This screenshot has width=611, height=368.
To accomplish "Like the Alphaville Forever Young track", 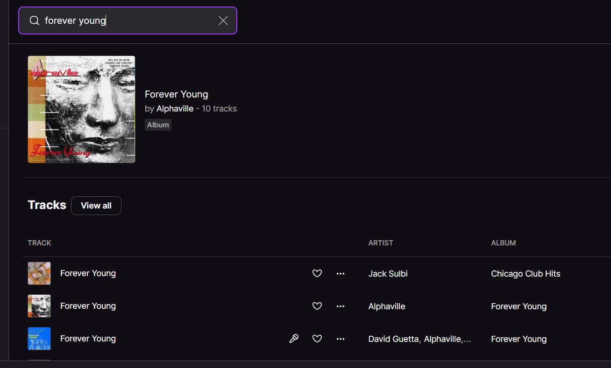I will point(317,306).
